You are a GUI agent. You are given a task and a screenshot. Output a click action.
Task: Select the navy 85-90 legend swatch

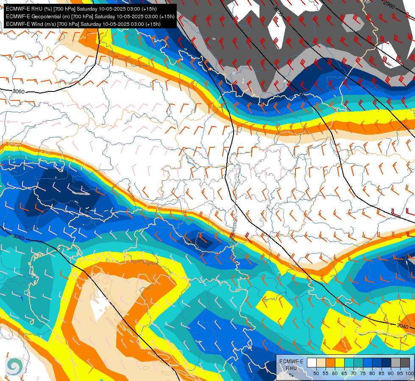point(387,362)
